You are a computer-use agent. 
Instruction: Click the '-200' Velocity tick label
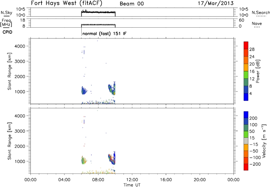click(255, 164)
